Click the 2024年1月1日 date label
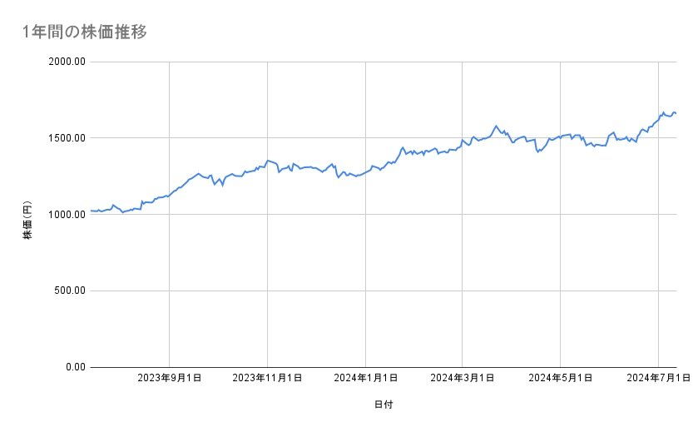 pyautogui.click(x=366, y=379)
